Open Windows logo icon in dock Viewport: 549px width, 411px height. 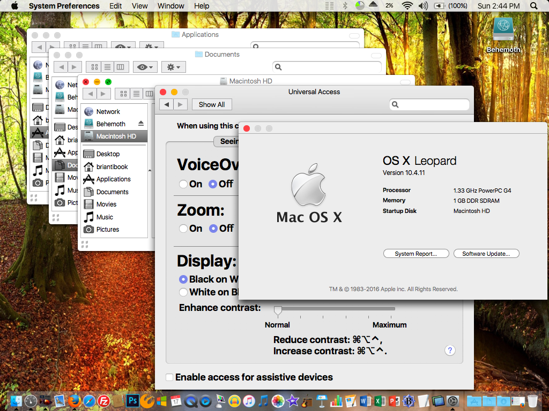tap(161, 401)
